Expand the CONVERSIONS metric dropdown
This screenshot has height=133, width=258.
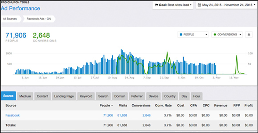click(227, 35)
